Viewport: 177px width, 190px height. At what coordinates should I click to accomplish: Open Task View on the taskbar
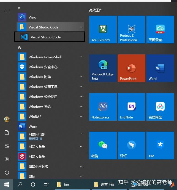tap(46, 184)
